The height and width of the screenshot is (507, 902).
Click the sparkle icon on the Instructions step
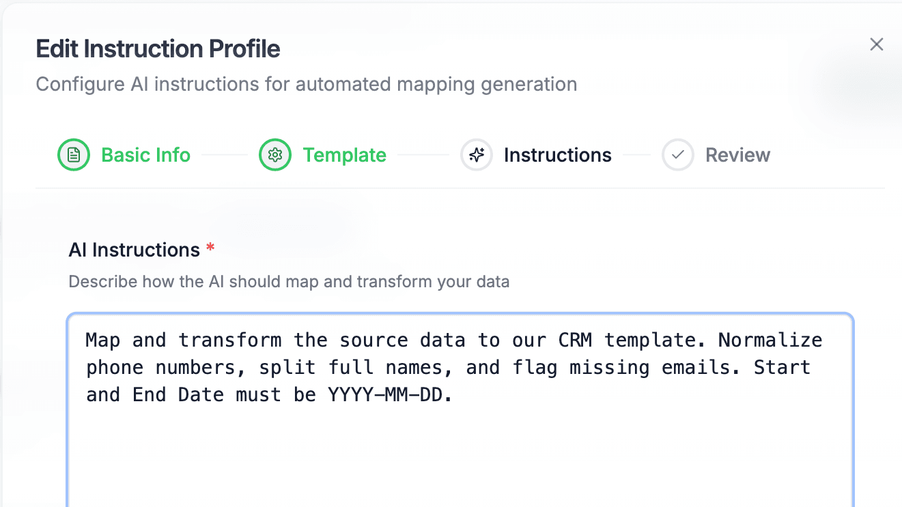coord(476,155)
